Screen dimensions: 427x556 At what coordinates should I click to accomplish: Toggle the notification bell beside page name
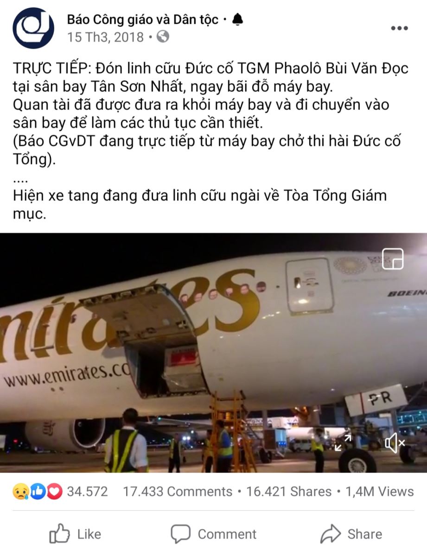click(237, 19)
